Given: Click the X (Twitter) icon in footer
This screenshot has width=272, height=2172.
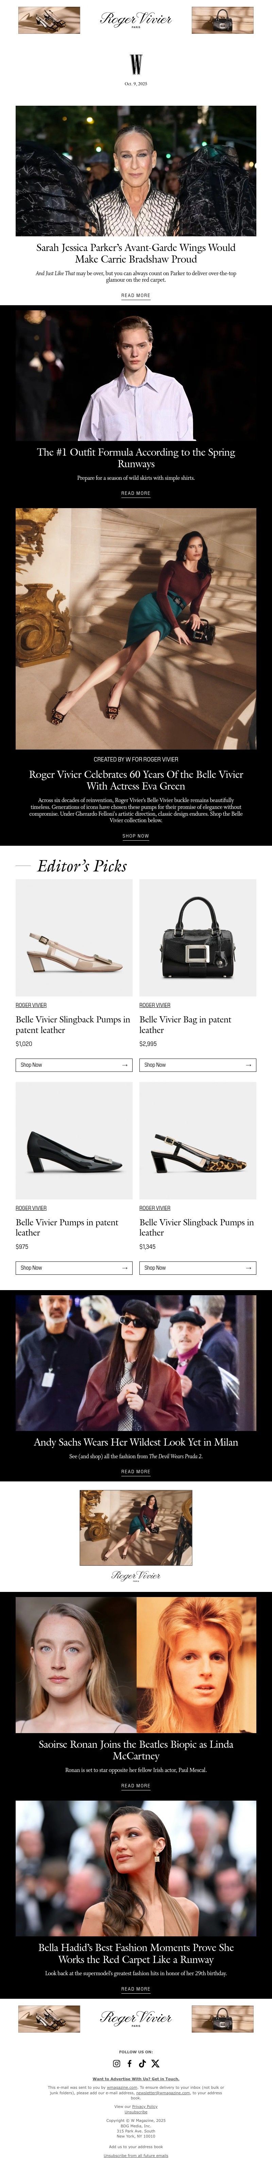Looking at the screenshot, I should (155, 2063).
